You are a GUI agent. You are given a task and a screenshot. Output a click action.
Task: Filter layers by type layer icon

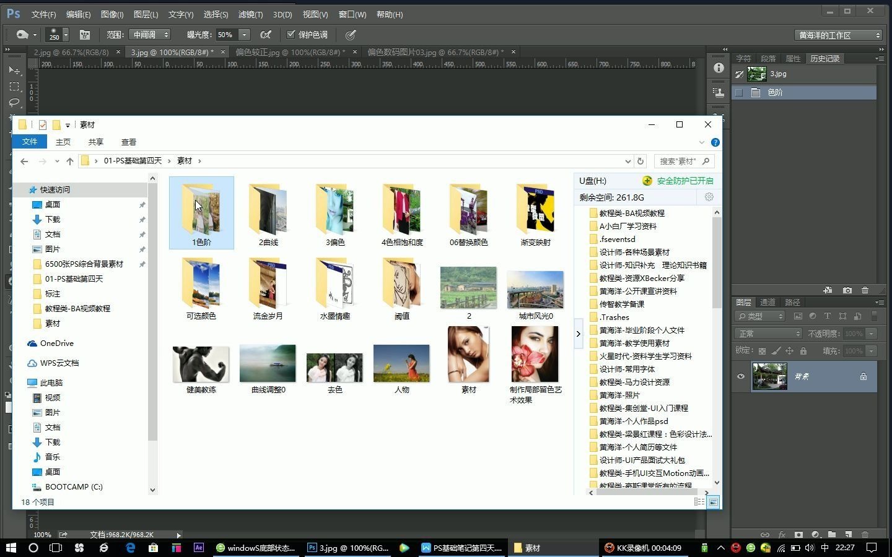pyautogui.click(x=828, y=316)
